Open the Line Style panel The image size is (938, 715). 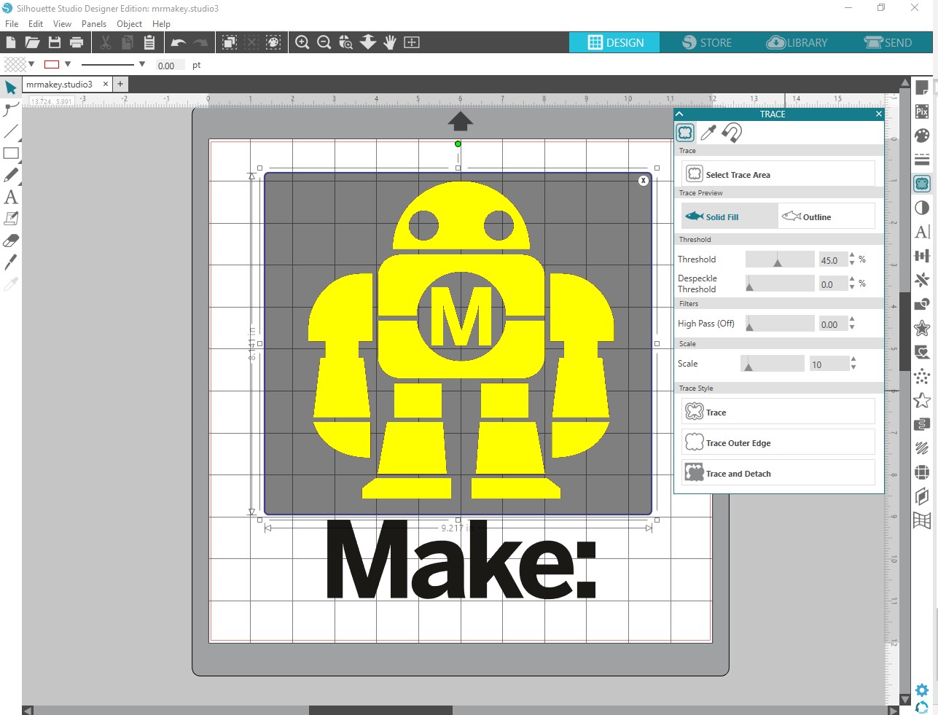922,160
